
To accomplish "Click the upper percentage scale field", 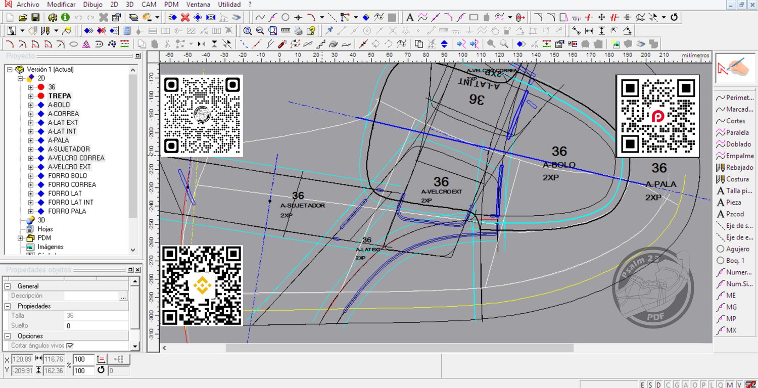I will pyautogui.click(x=84, y=359).
